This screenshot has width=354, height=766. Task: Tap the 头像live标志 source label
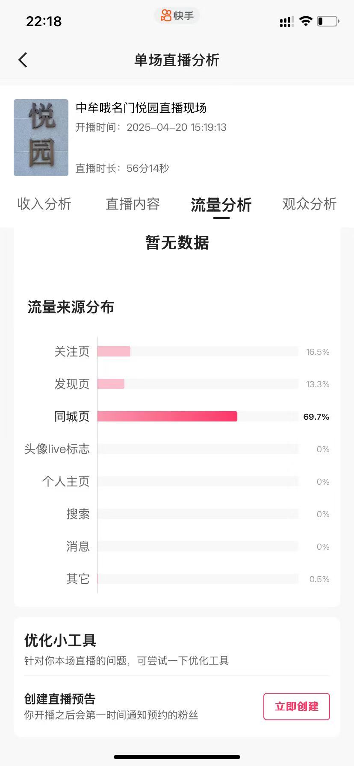[57, 449]
